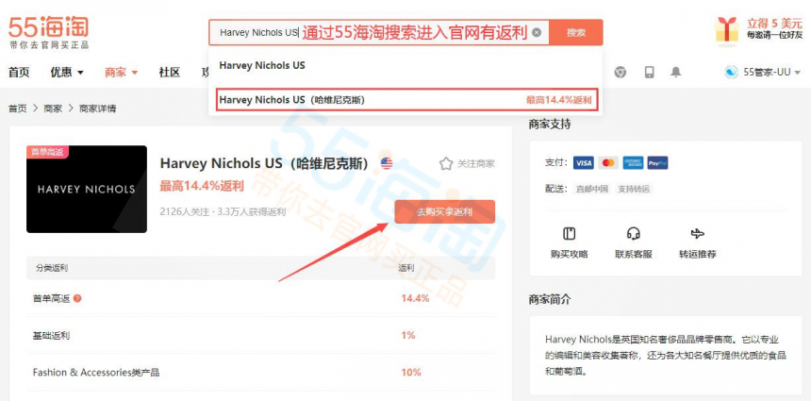The width and height of the screenshot is (811, 401).
Task: Click the Chrome browser extension icon
Action: pyautogui.click(x=621, y=73)
